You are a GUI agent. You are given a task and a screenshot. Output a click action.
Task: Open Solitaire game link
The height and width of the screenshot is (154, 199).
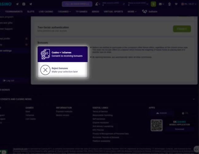pyautogui.click(x=153, y=12)
